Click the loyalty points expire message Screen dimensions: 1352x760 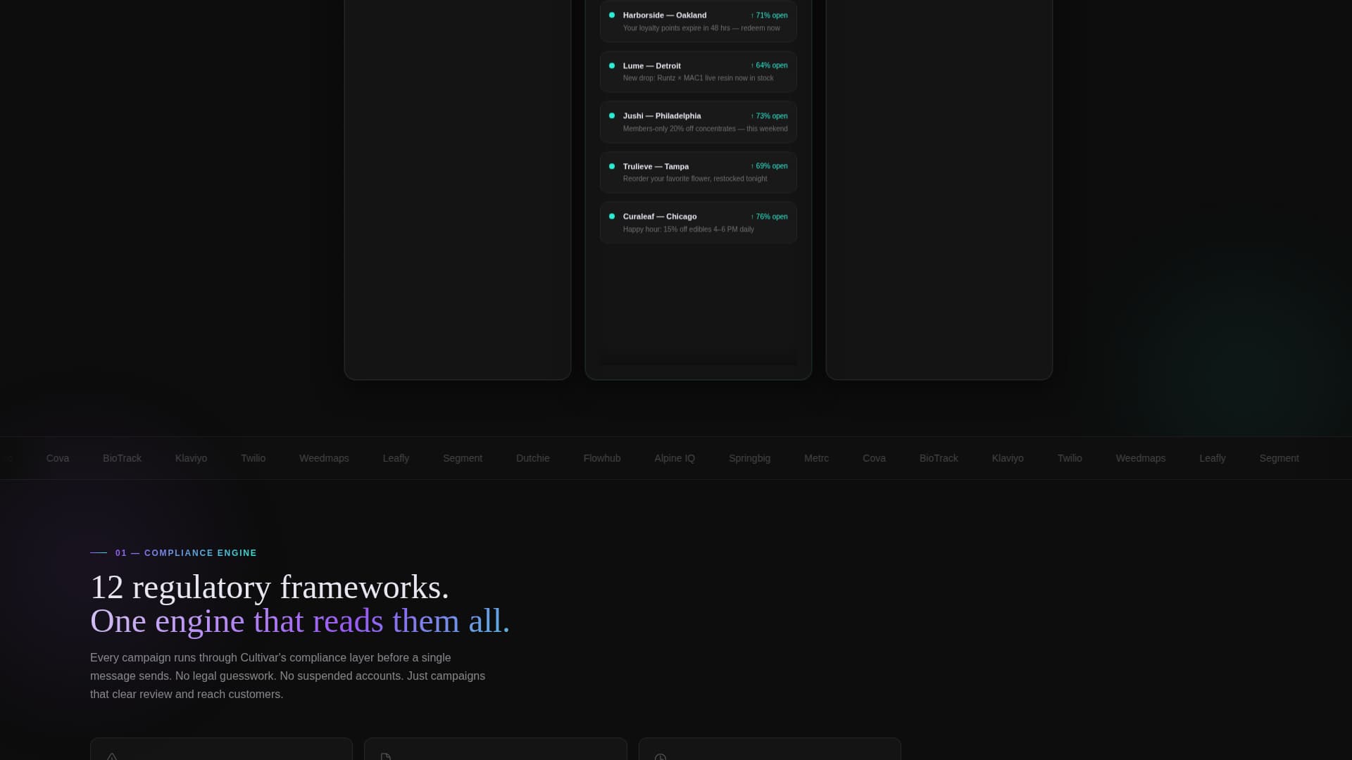(x=701, y=28)
